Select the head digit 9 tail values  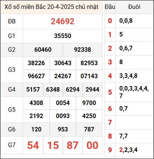[128, 150]
